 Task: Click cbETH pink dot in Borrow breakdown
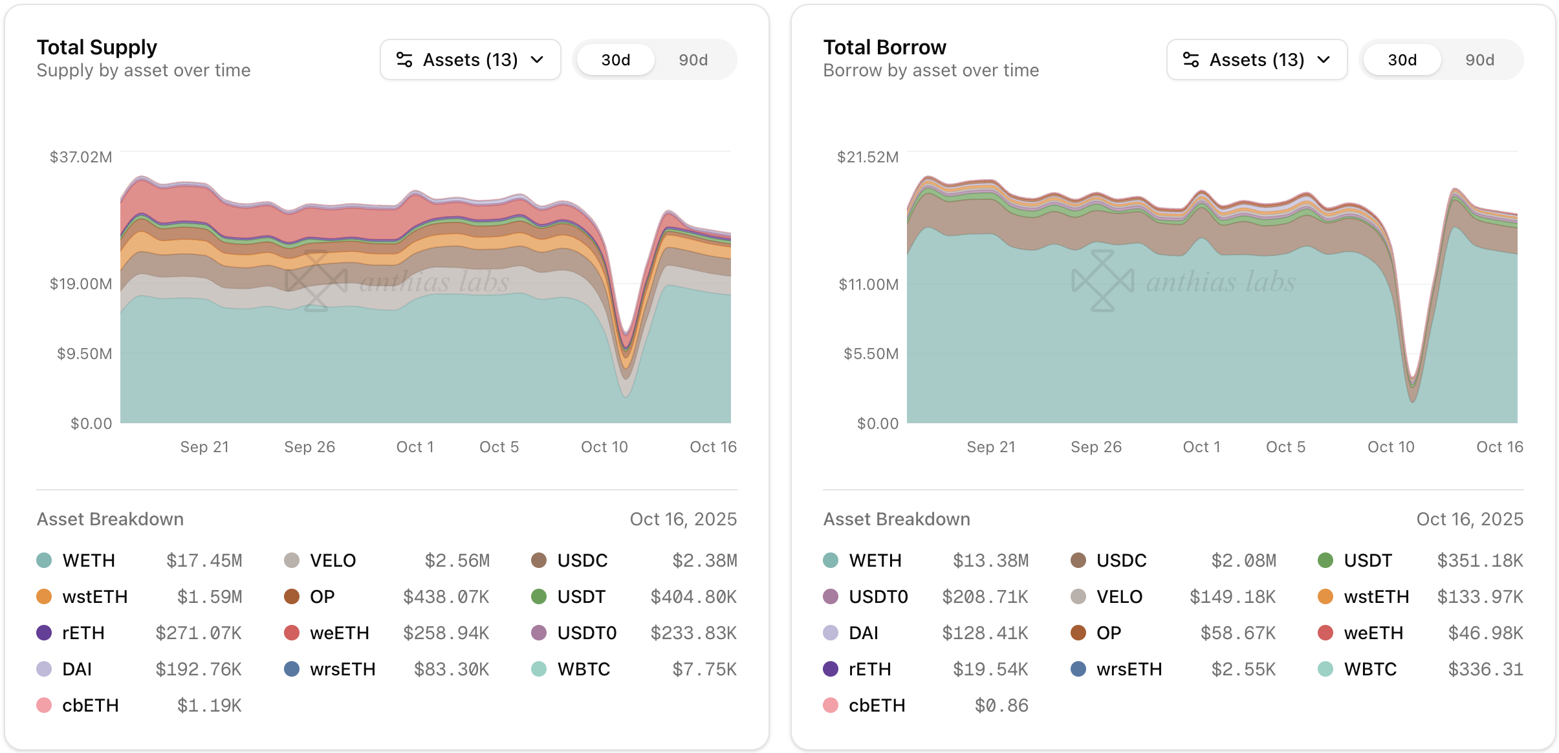click(x=831, y=705)
